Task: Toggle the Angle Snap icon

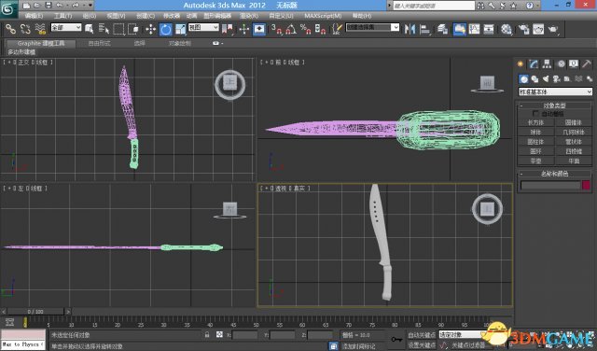Action: (291, 29)
